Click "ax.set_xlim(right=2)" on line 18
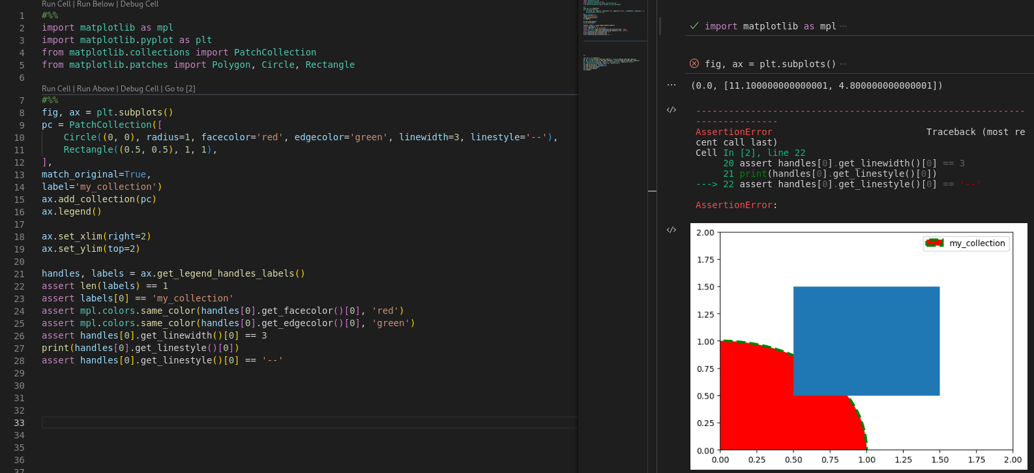Viewport: 1034px width, 473px height. pyautogui.click(x=96, y=236)
